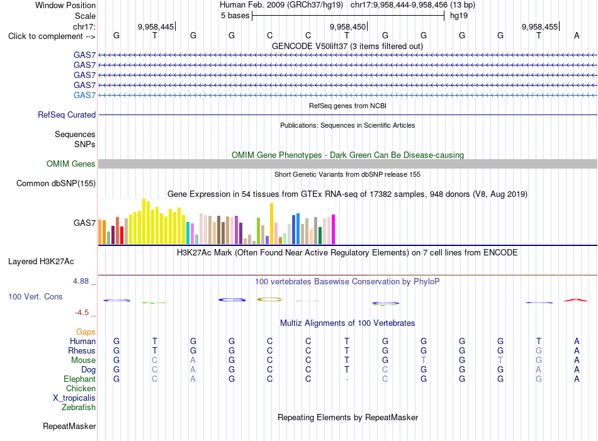Screen dimensions: 598x441
Task: Click the 9,958,445 position marker
Action: pos(155,26)
